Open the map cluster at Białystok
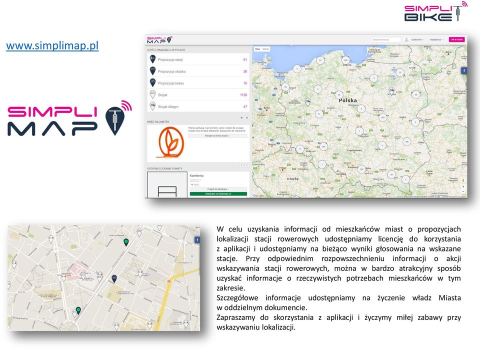 (x=415, y=95)
